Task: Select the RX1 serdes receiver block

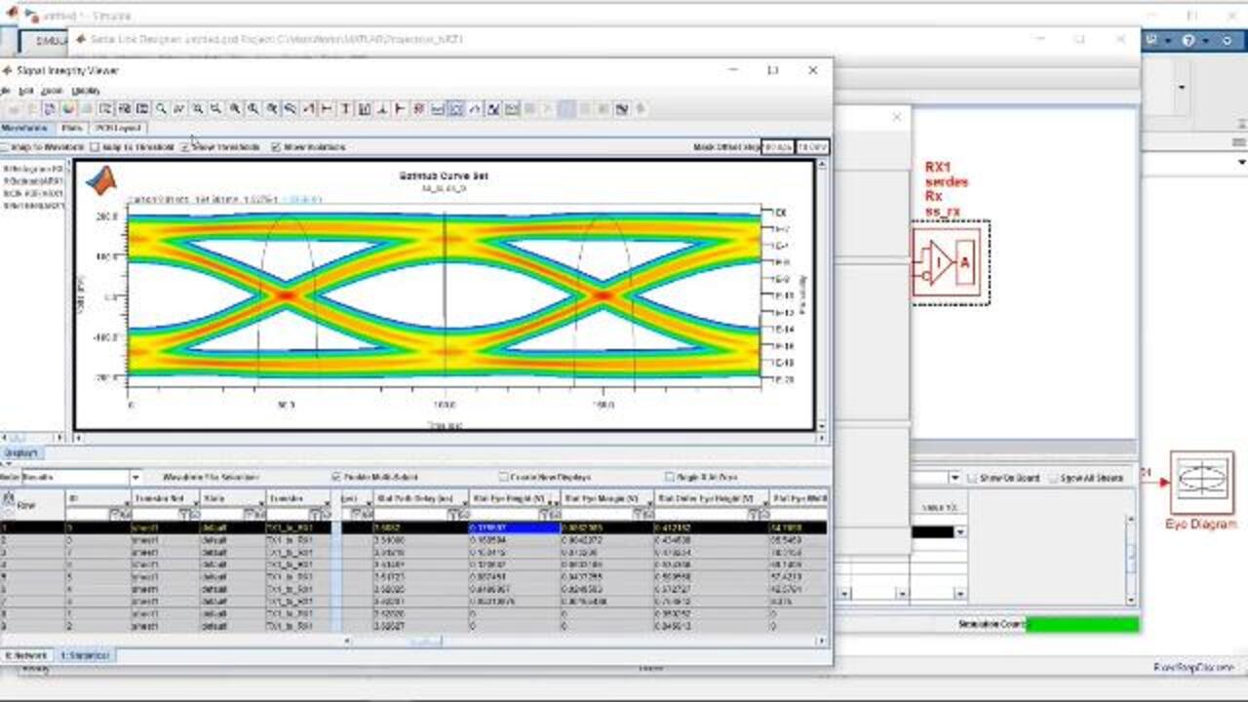Action: (951, 262)
